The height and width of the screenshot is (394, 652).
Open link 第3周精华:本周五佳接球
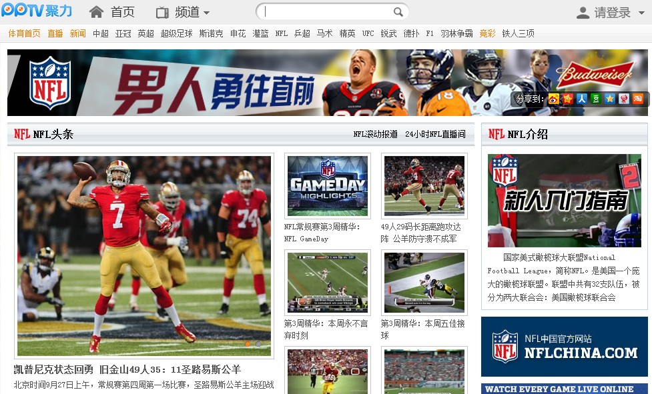click(423, 329)
